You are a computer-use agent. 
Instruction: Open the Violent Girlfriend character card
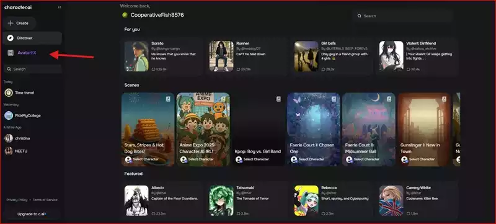tap(417, 56)
